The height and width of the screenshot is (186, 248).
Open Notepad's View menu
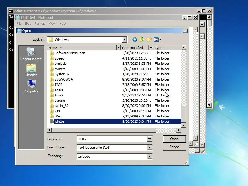click(52, 24)
